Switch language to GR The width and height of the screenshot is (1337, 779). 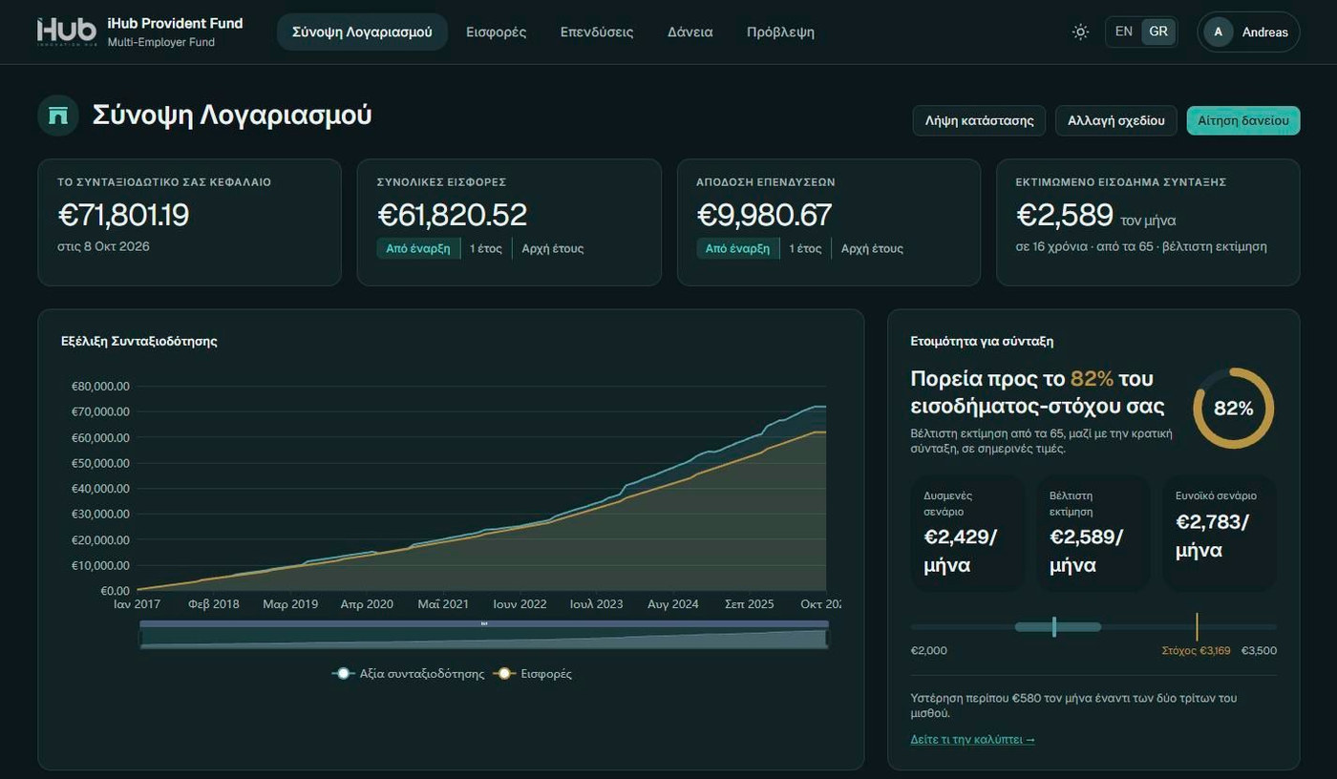(x=1158, y=32)
